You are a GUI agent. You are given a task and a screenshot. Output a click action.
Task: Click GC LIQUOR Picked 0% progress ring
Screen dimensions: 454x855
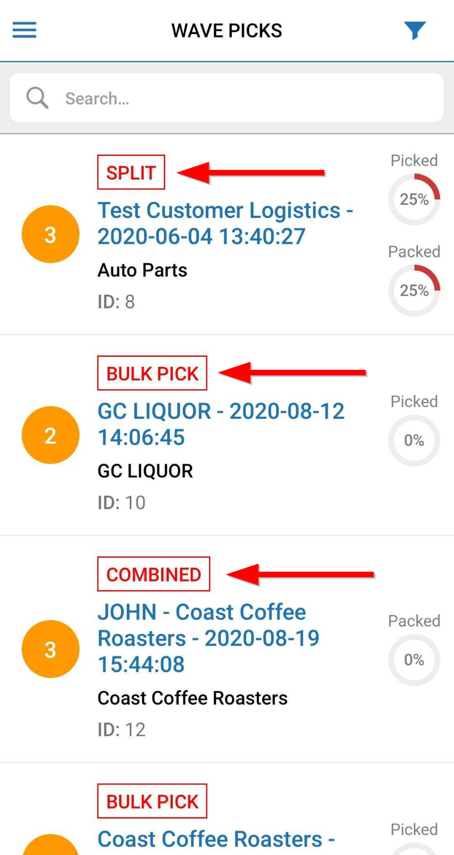(x=414, y=440)
